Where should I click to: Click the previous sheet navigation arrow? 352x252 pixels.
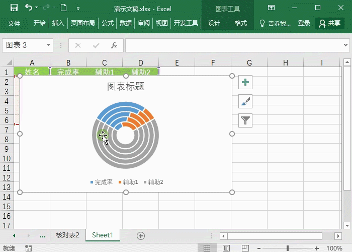14,235
